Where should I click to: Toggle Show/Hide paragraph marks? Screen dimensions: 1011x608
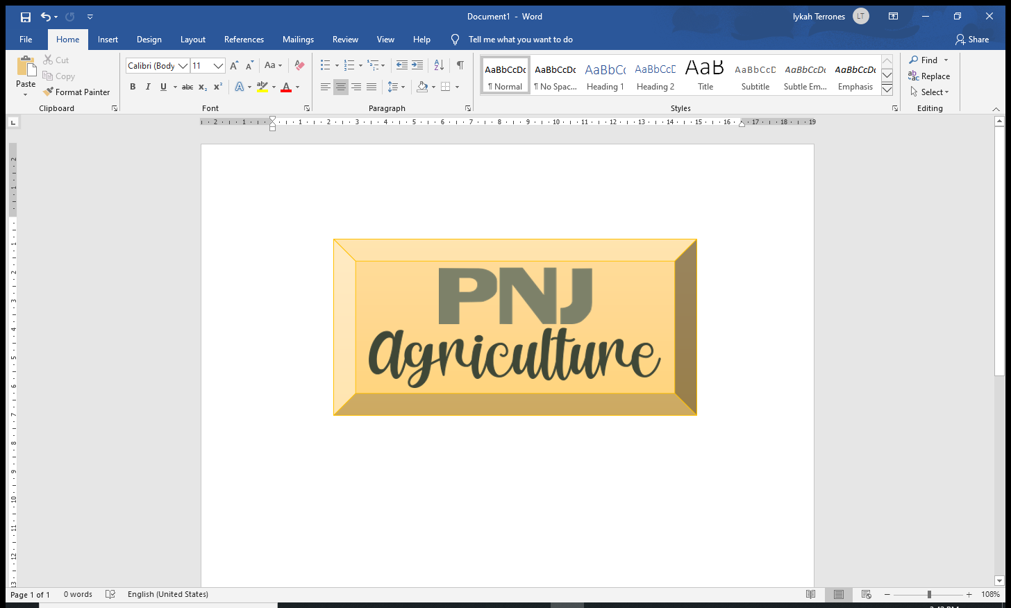coord(460,65)
